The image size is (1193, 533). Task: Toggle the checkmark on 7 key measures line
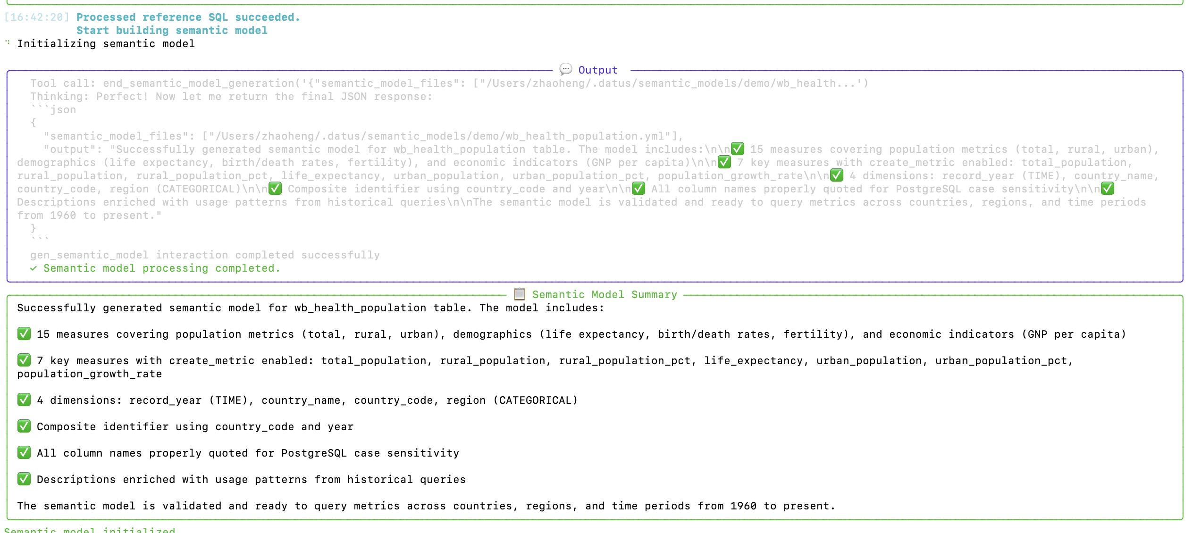click(x=24, y=360)
